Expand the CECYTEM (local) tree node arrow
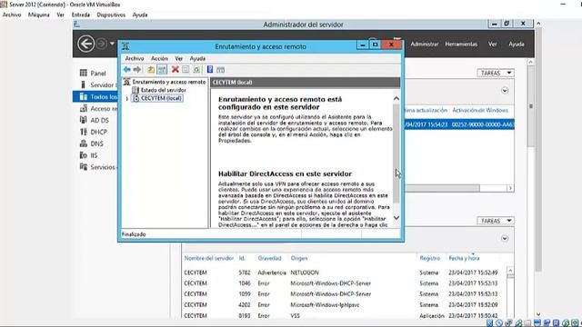Image resolution: width=582 pixels, height=327 pixels. 127,99
